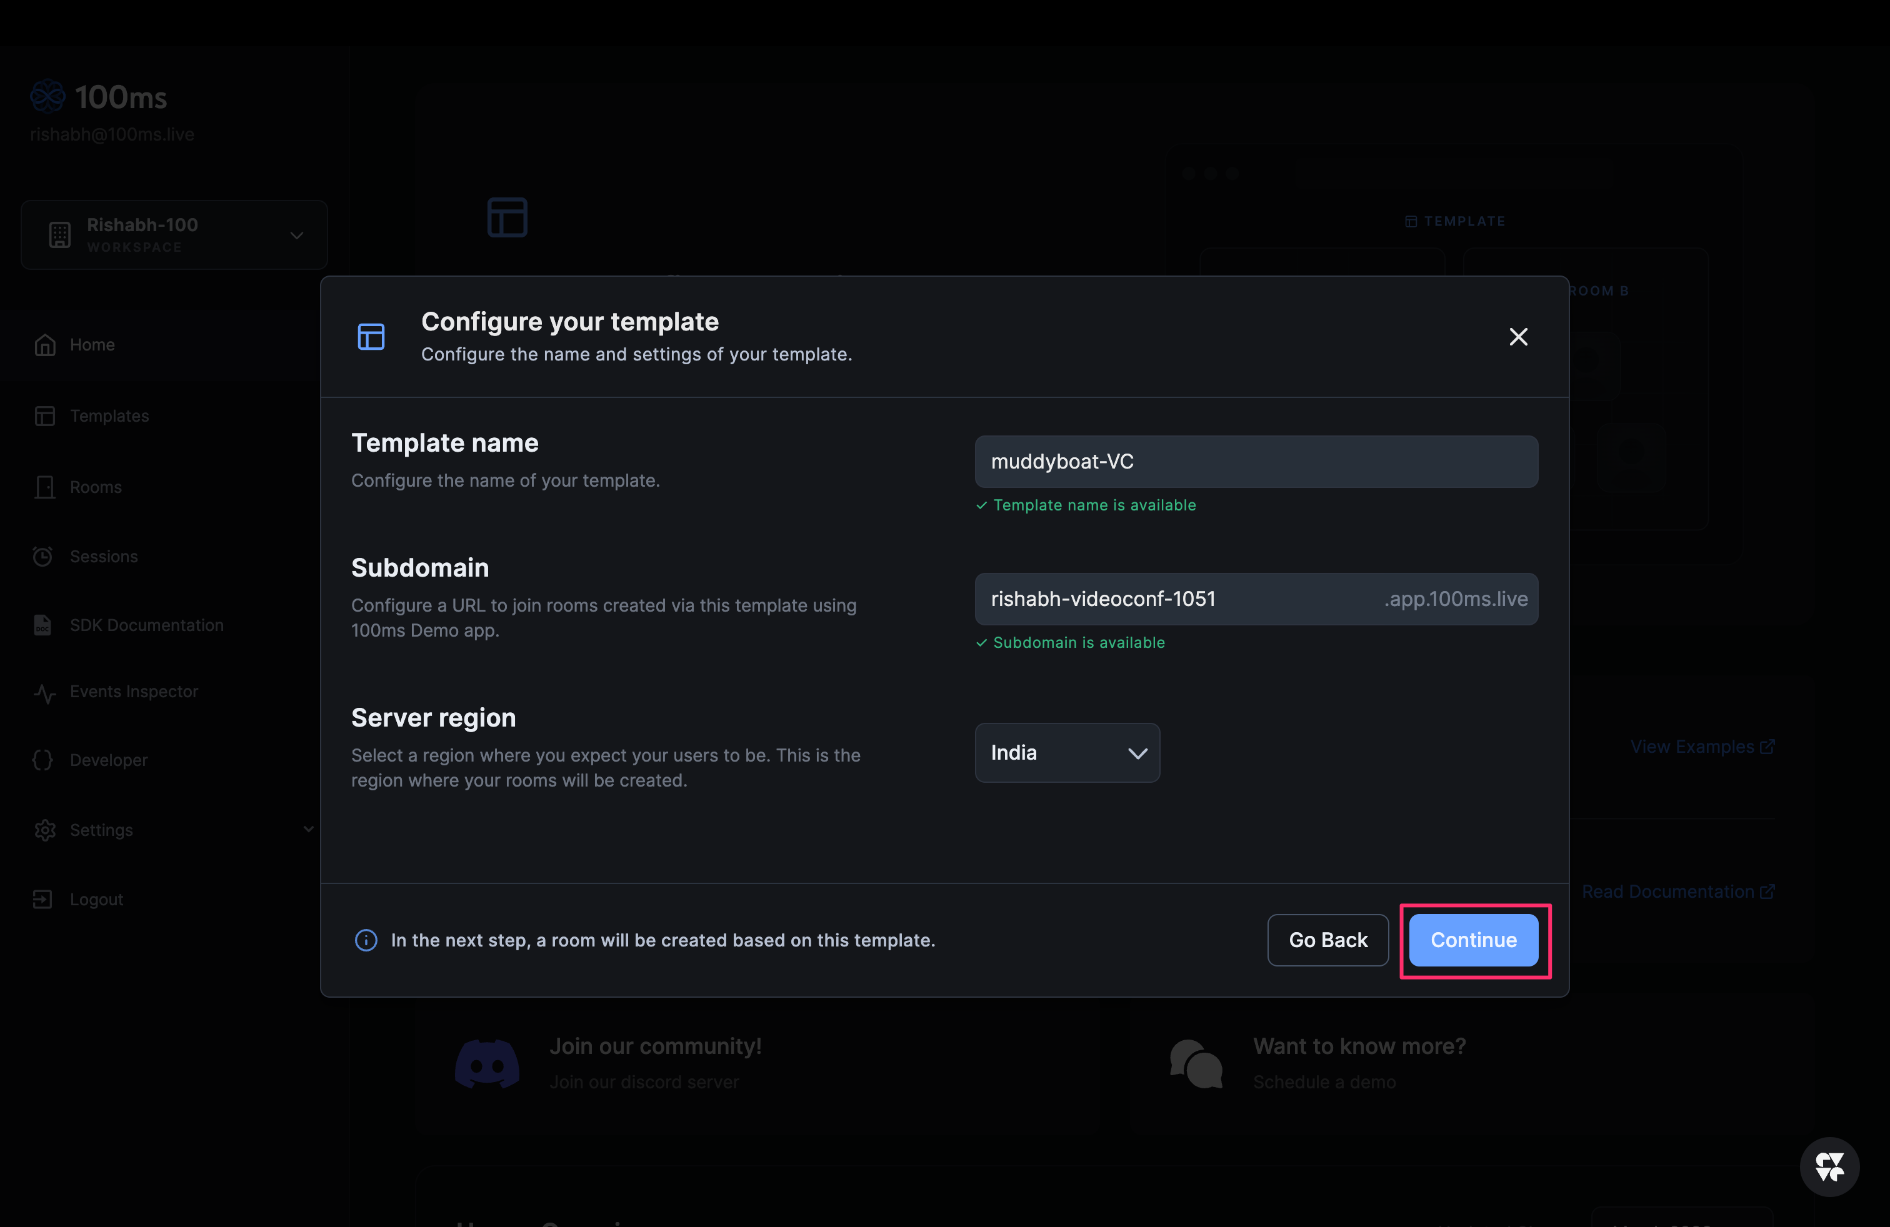Click the Logout icon in sidebar
This screenshot has width=1890, height=1227.
(44, 898)
